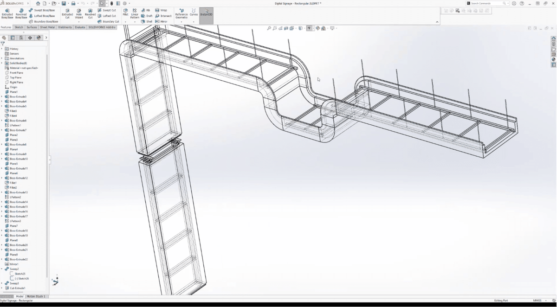Select the Revolved Cut tool

(x=90, y=13)
